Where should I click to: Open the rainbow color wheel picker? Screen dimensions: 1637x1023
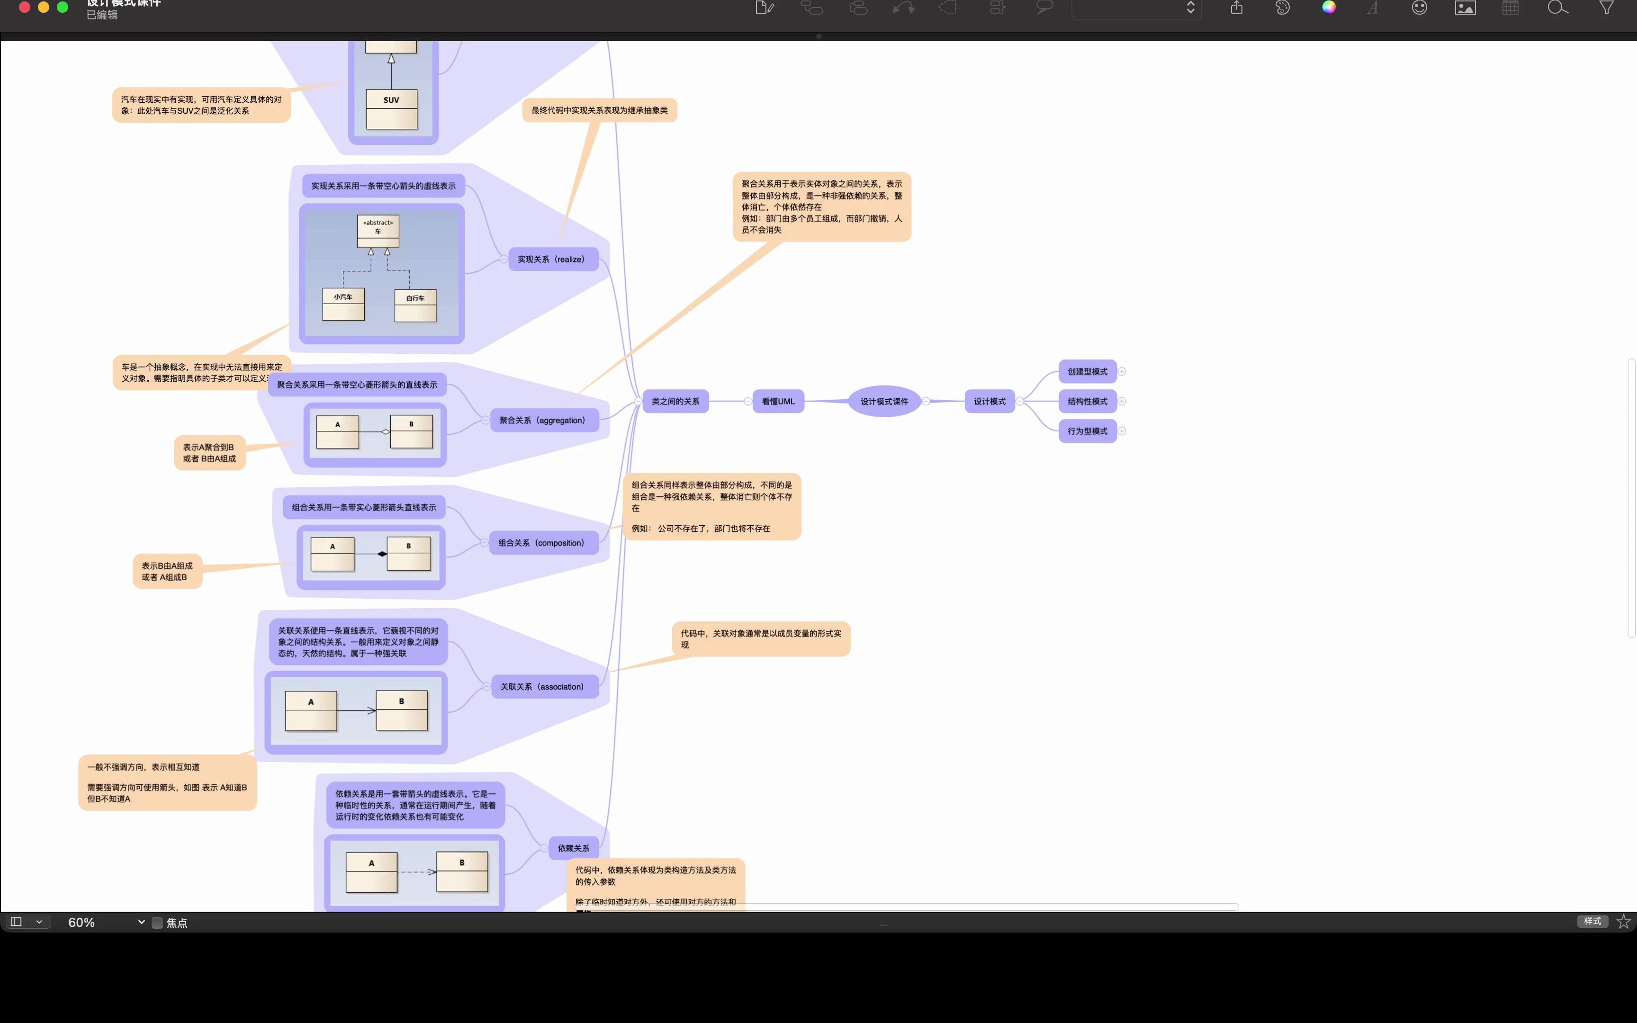(x=1329, y=8)
